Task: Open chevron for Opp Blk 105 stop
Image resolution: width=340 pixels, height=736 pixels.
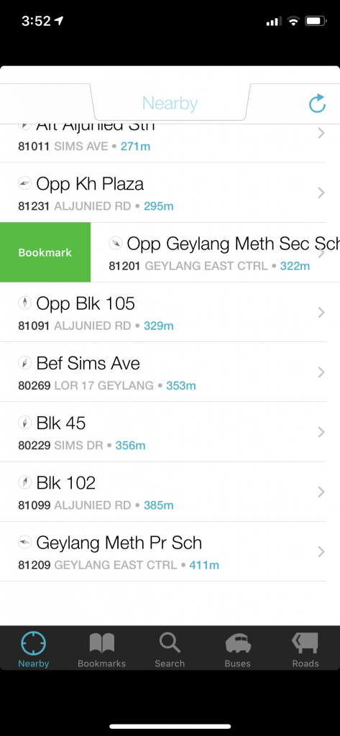Action: coord(321,313)
